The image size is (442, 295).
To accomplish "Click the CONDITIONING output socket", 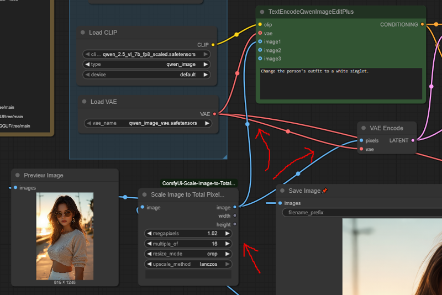I will coord(423,24).
